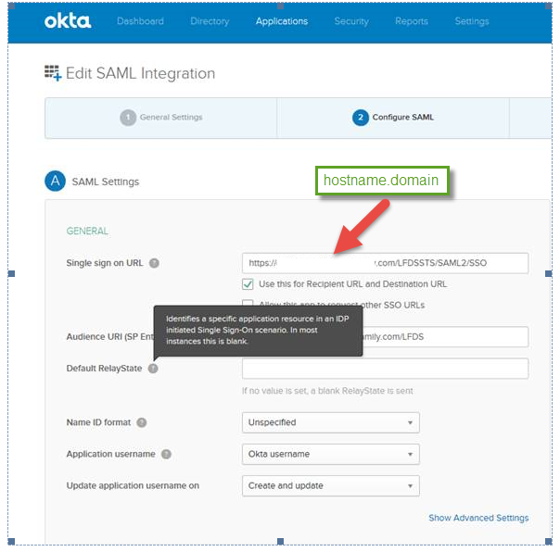Click the Okta logo
Viewport: 560px width, 552px height.
click(67, 20)
